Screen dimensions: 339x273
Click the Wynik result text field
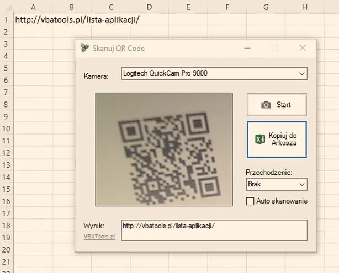[x=214, y=230]
